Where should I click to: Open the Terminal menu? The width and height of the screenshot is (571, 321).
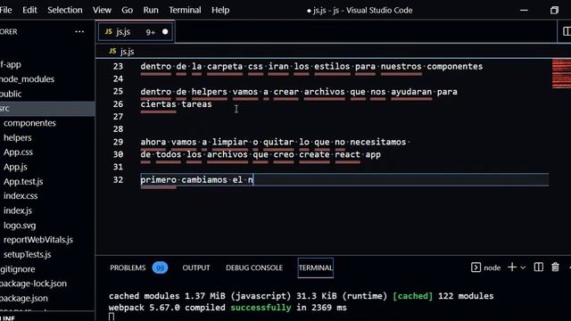pyautogui.click(x=185, y=10)
